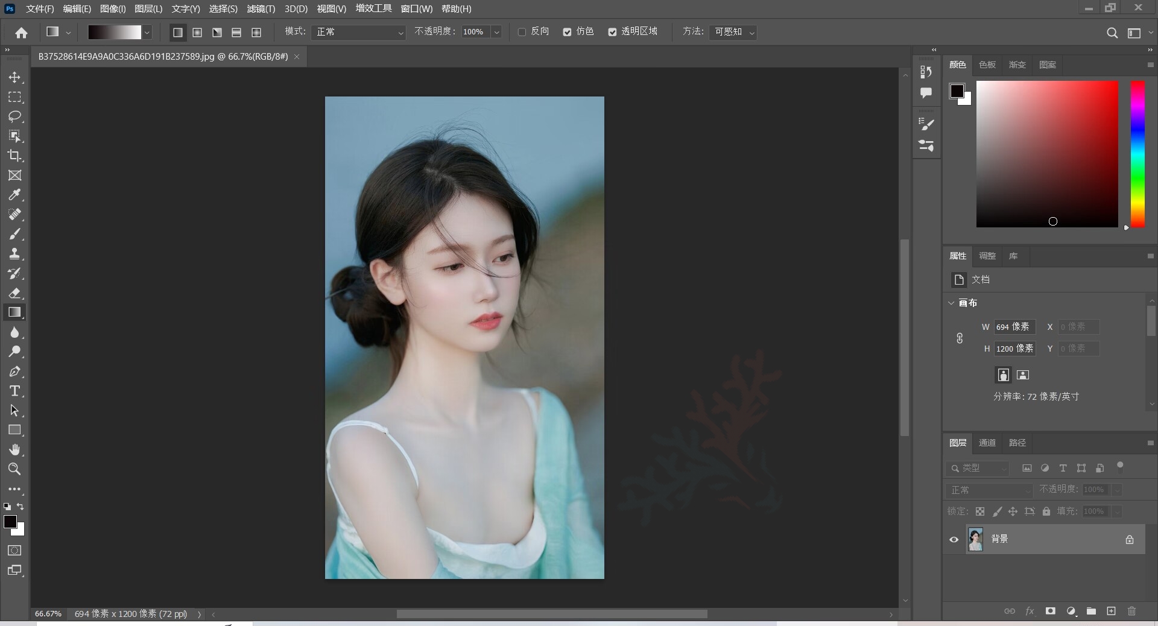Screen dimensions: 1158x626
Task: Add layer mask icon in Layers panel
Action: [1050, 611]
